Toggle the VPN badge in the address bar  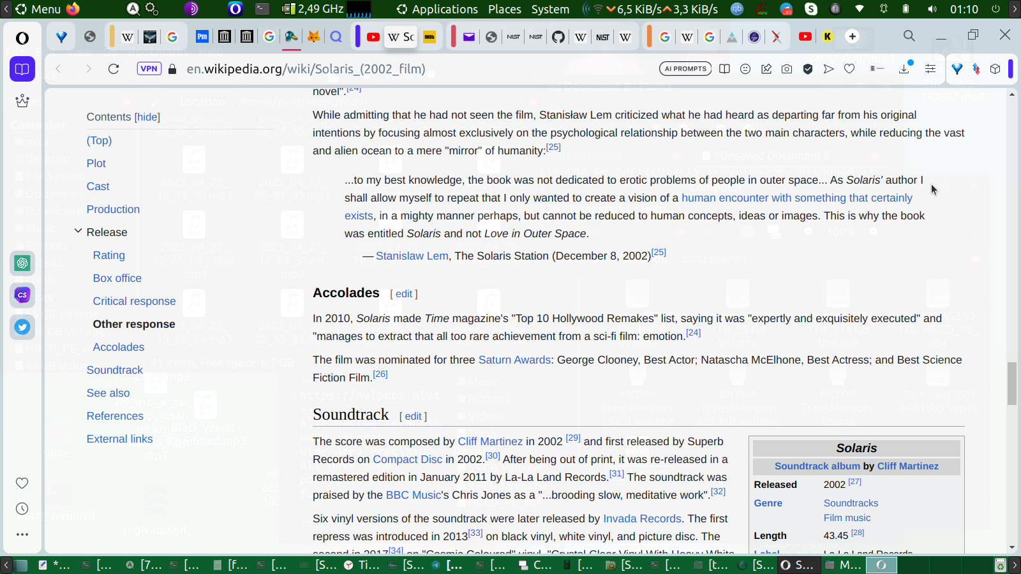149,69
